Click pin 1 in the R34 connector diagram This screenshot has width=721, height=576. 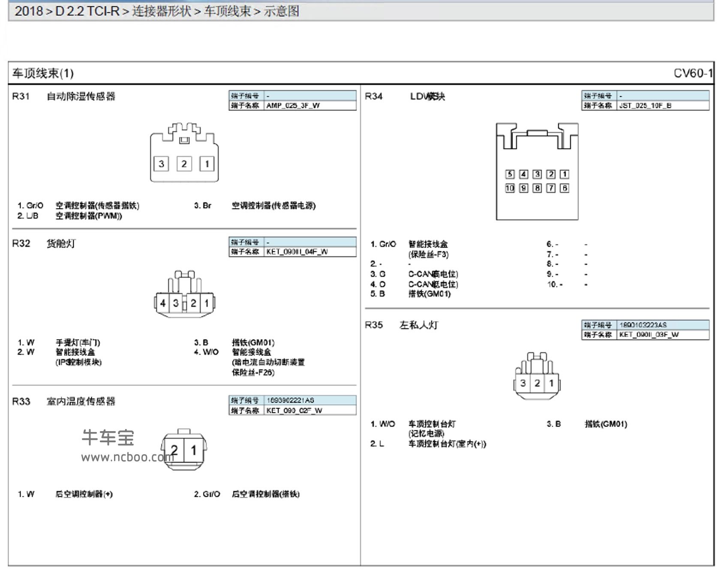[x=565, y=174]
